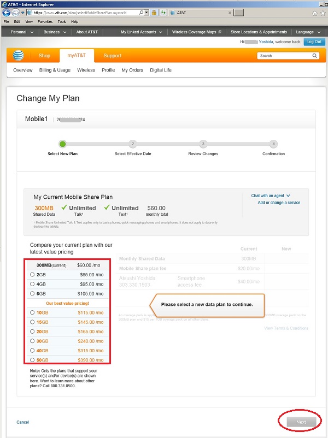This screenshot has height=438, width=328.
Task: Switch to the Shop tab
Action: click(44, 56)
